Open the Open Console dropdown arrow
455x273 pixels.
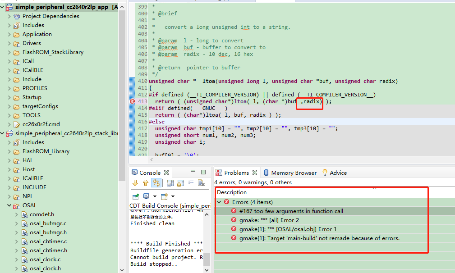[173, 196]
